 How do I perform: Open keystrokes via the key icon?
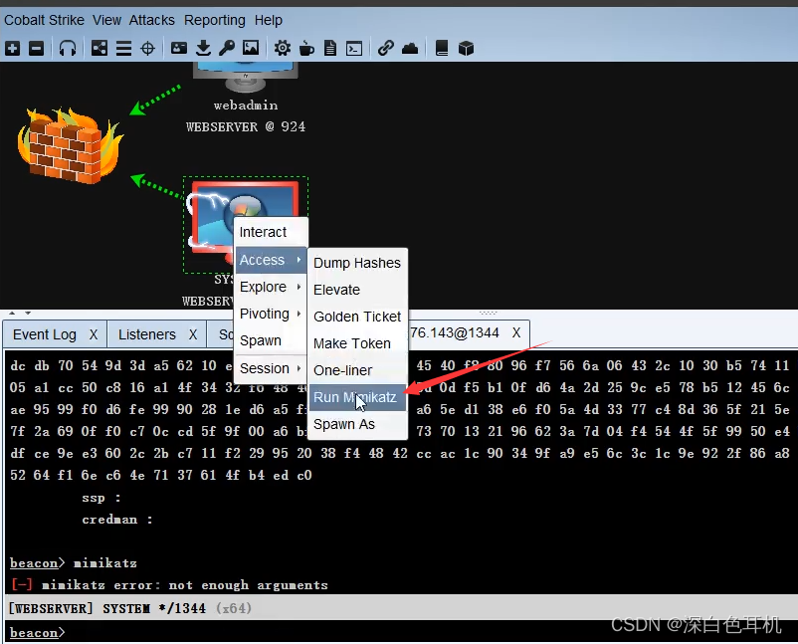tap(227, 49)
